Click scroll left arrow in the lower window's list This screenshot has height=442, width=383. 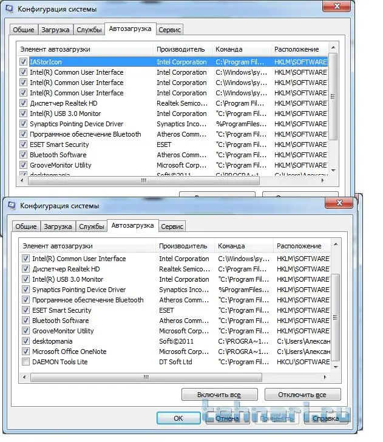tap(24, 377)
